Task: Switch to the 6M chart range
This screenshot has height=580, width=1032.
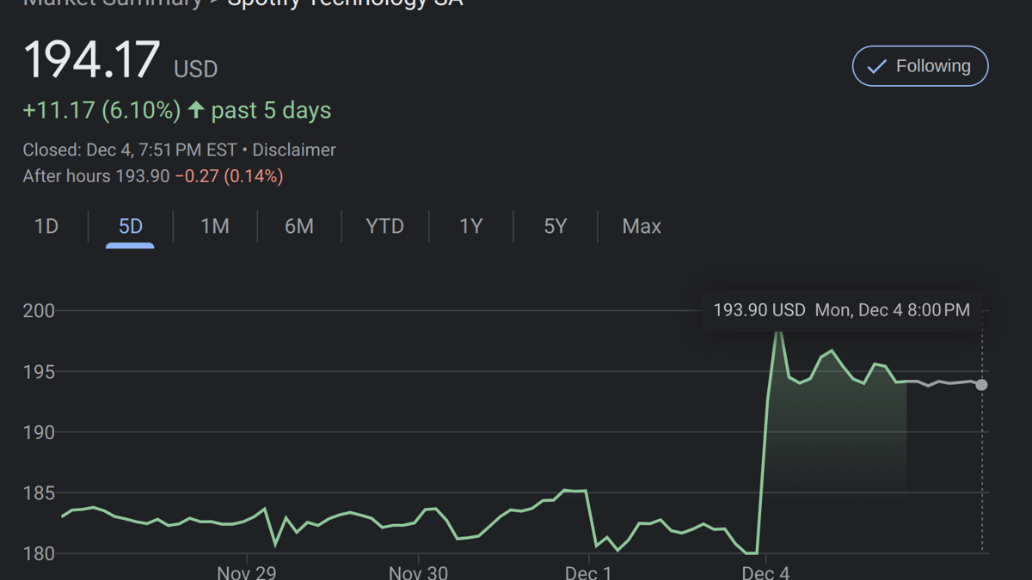Action: [x=298, y=227]
